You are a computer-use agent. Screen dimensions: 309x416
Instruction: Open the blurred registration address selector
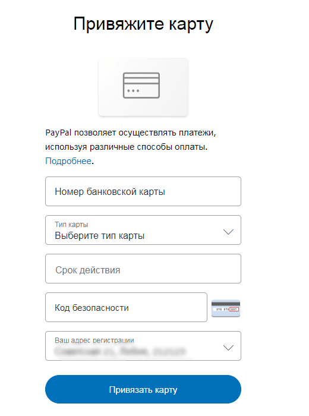coord(143,346)
